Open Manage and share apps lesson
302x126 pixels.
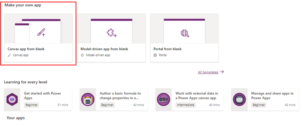(272, 96)
